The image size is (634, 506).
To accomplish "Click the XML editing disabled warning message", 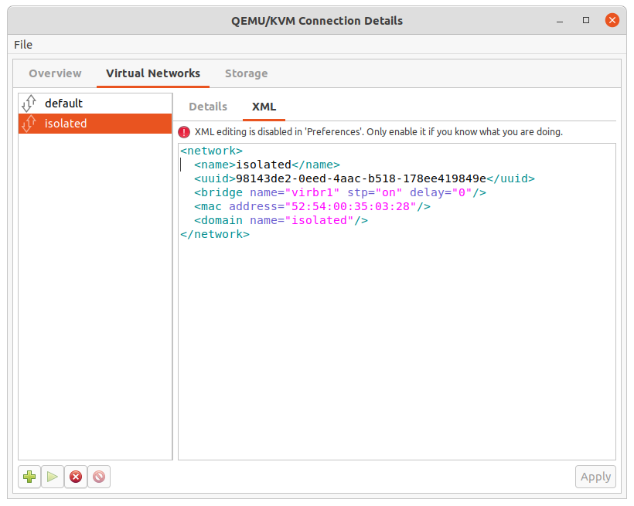I will click(378, 132).
